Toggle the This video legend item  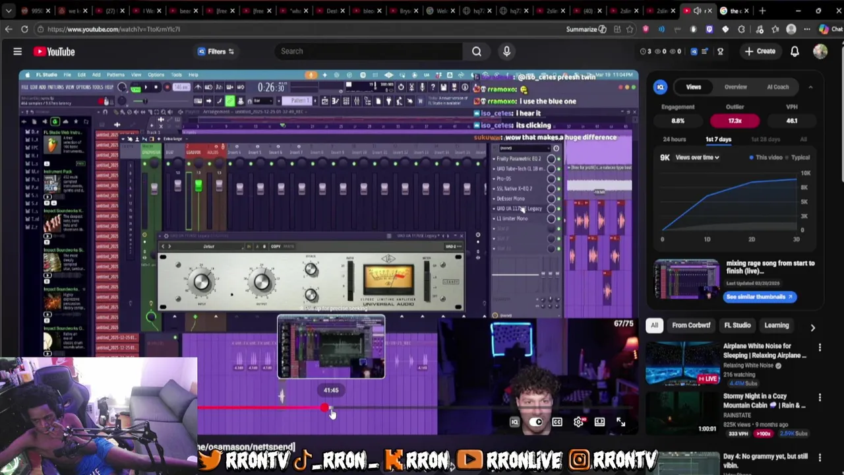[x=766, y=158]
